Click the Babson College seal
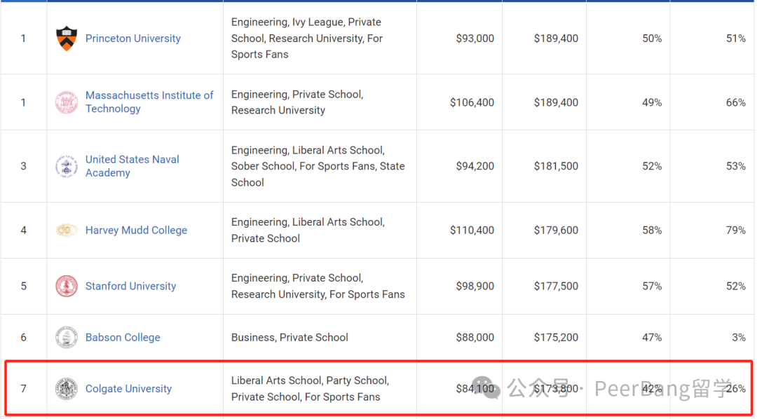Viewport: 757px width, 419px height. (66, 338)
